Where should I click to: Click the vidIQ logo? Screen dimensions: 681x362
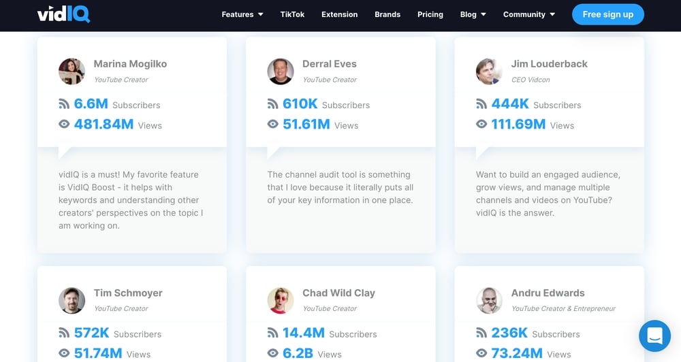tap(64, 14)
